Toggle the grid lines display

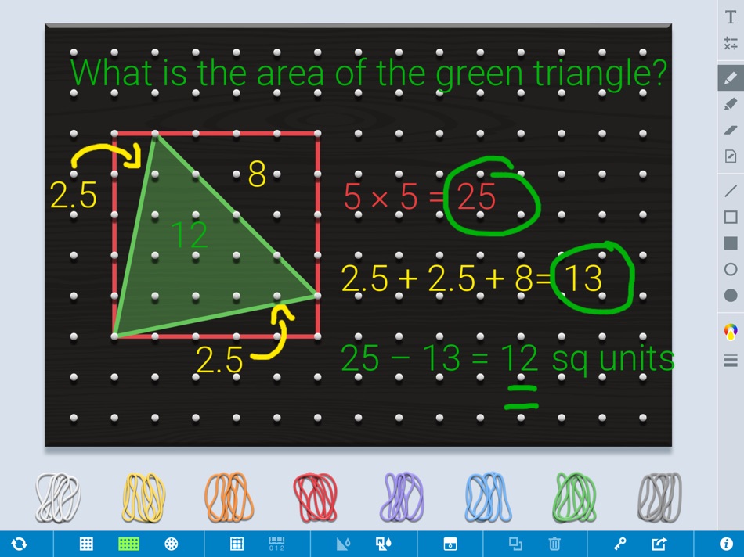237,544
